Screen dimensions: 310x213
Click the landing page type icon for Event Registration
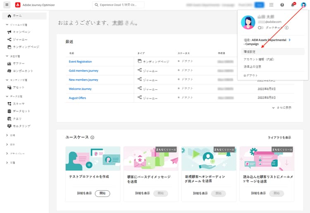tap(140, 61)
